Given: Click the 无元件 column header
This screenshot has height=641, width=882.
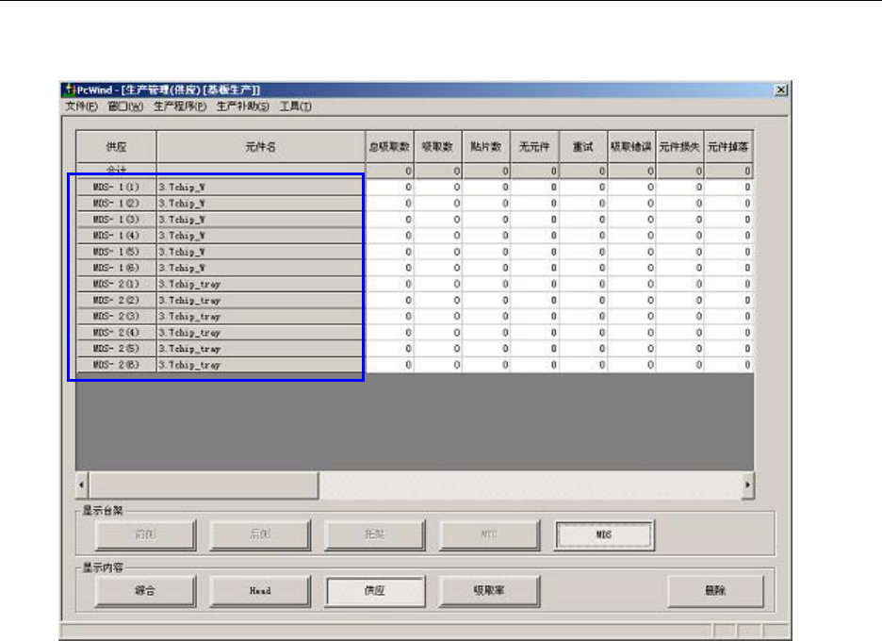Looking at the screenshot, I should (534, 147).
